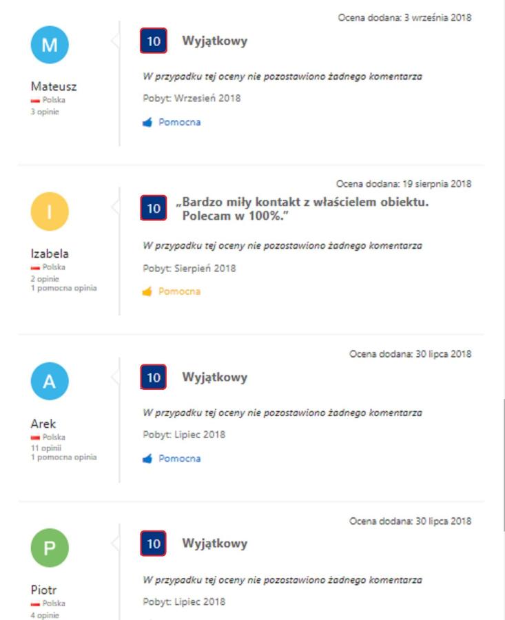
Task: Click the score 10 badge on Izabela's review
Action: (x=154, y=208)
